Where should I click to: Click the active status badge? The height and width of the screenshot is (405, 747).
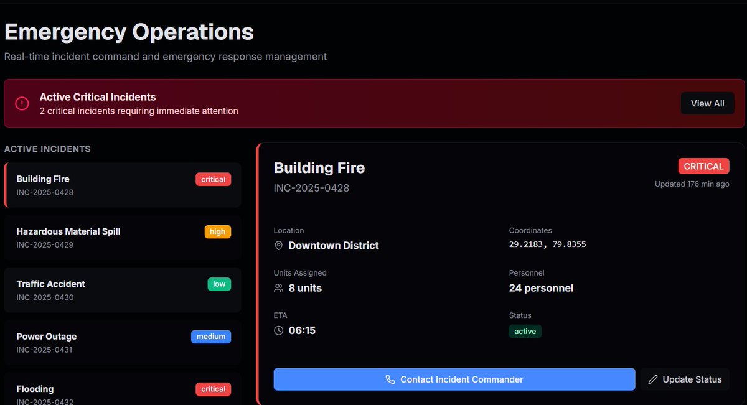coord(525,332)
